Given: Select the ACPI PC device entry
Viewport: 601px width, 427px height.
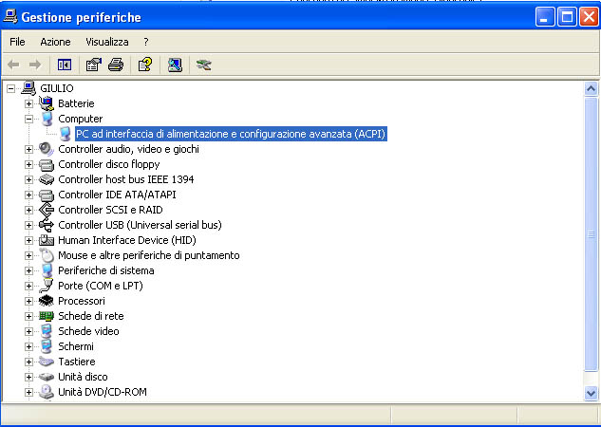Looking at the screenshot, I should [231, 134].
